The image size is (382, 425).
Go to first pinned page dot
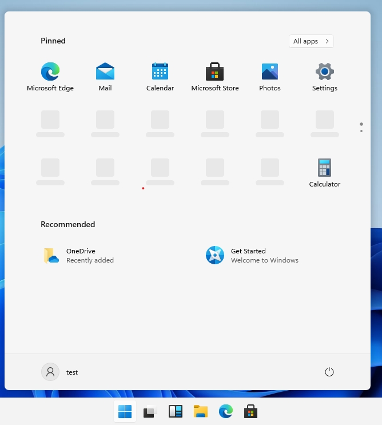click(x=361, y=124)
